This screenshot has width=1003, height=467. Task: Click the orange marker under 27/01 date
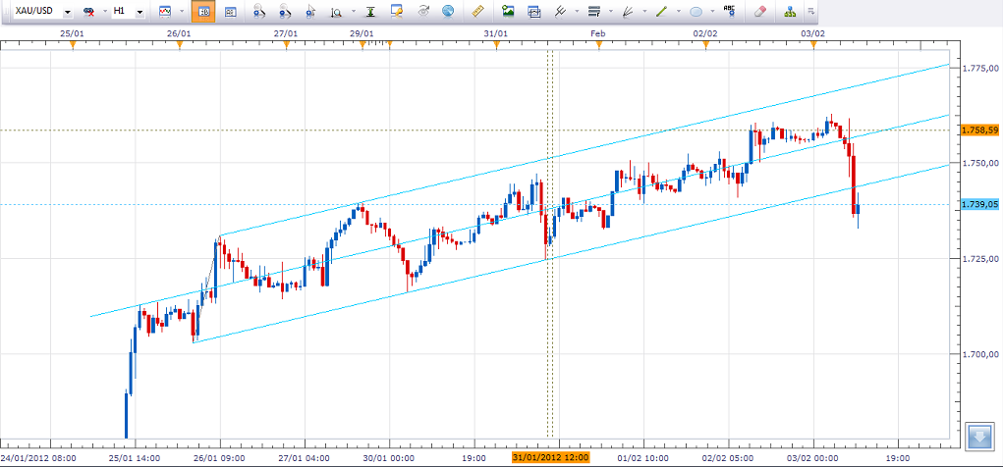[x=287, y=44]
